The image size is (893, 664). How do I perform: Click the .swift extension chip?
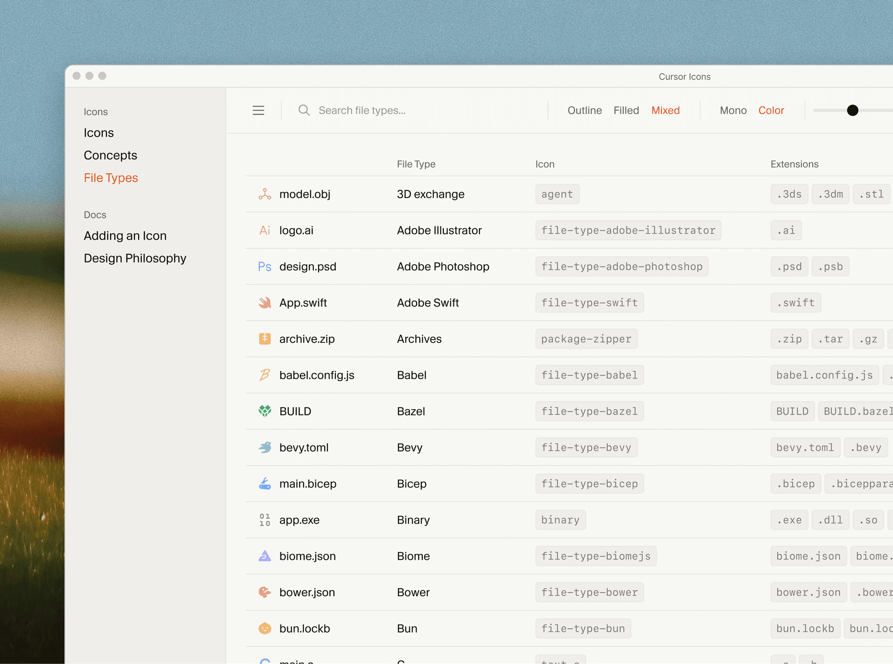(796, 303)
